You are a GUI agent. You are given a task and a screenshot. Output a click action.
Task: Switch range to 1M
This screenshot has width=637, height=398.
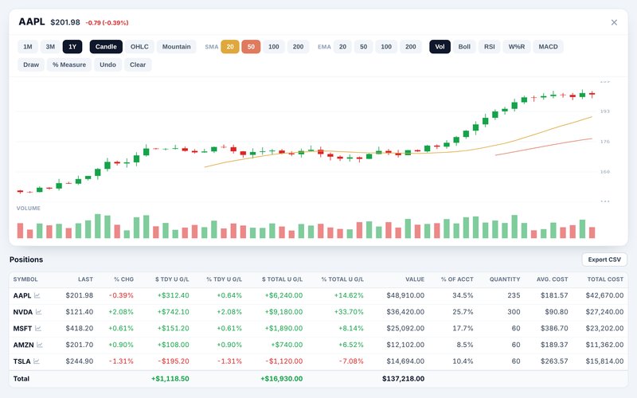coord(28,47)
